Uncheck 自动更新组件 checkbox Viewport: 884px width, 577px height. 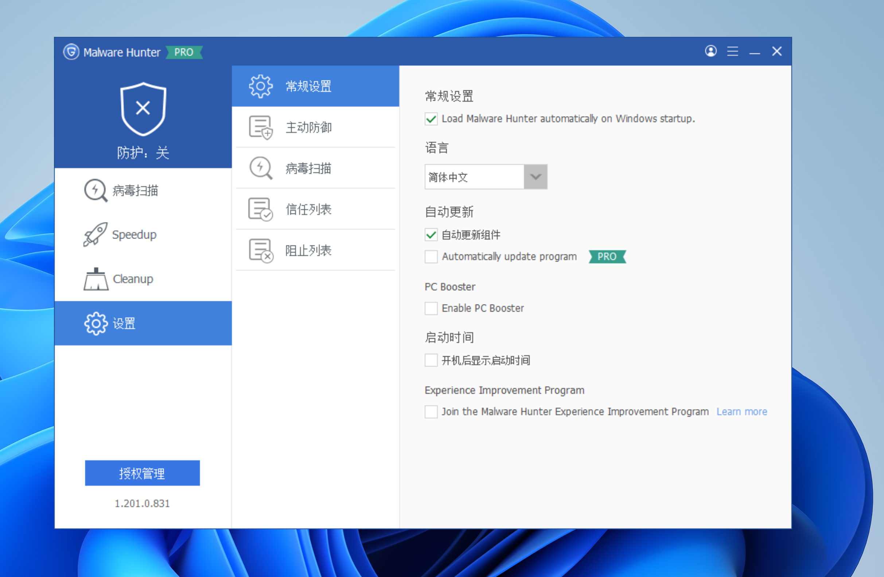pyautogui.click(x=431, y=235)
